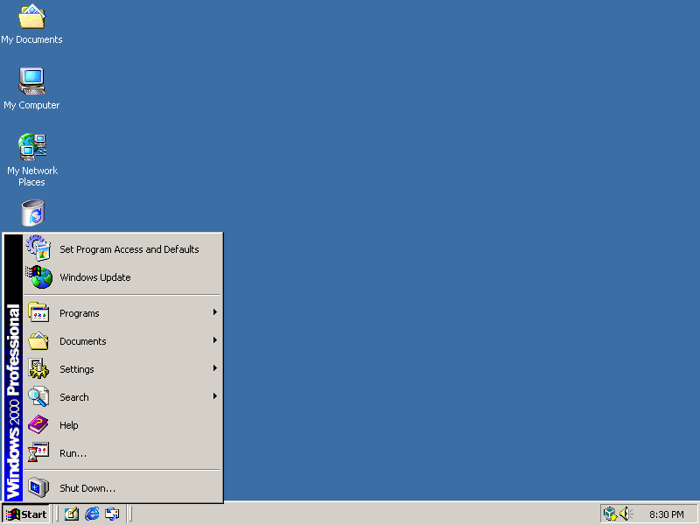Click the Start button
The height and width of the screenshot is (525, 700).
pyautogui.click(x=26, y=514)
